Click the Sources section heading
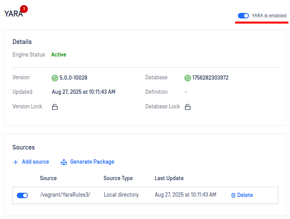The width and height of the screenshot is (290, 219). pyautogui.click(x=24, y=148)
